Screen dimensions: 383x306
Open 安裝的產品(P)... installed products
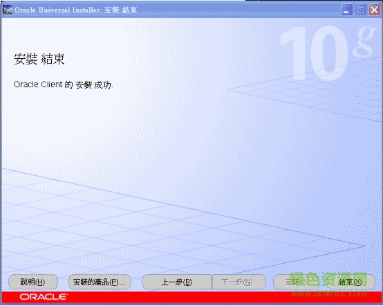click(100, 282)
